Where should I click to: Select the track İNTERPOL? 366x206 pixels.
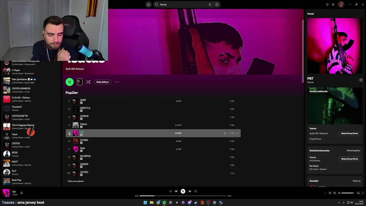click(x=153, y=157)
